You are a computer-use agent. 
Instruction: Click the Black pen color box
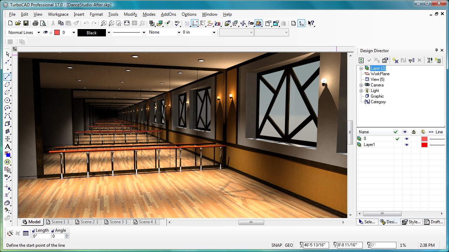(x=92, y=33)
